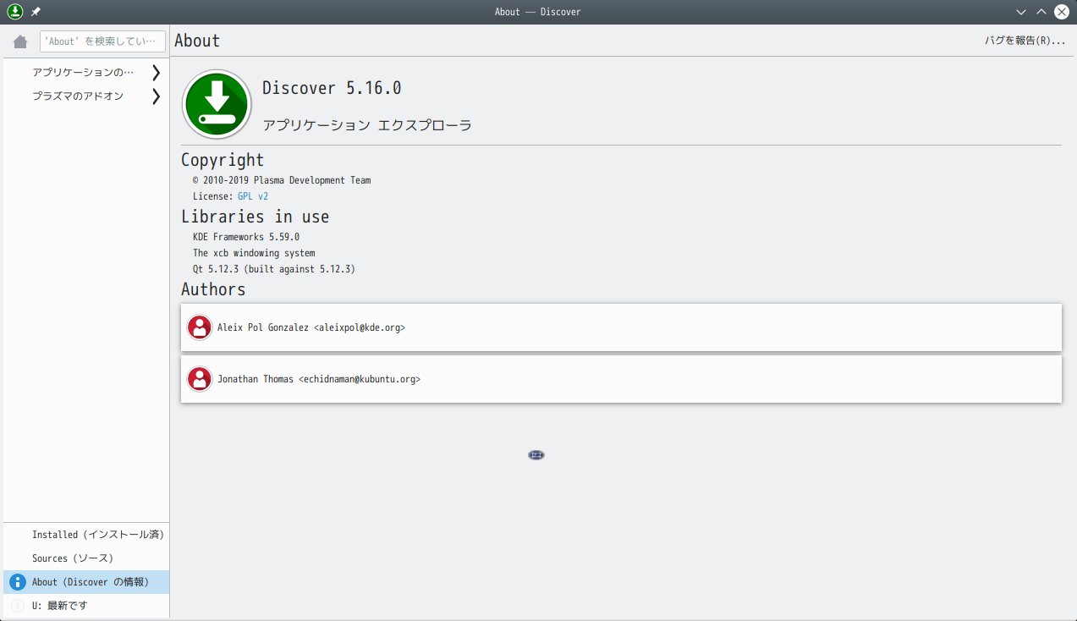Go to the home page icon
Image resolution: width=1077 pixels, height=621 pixels.
[20, 41]
